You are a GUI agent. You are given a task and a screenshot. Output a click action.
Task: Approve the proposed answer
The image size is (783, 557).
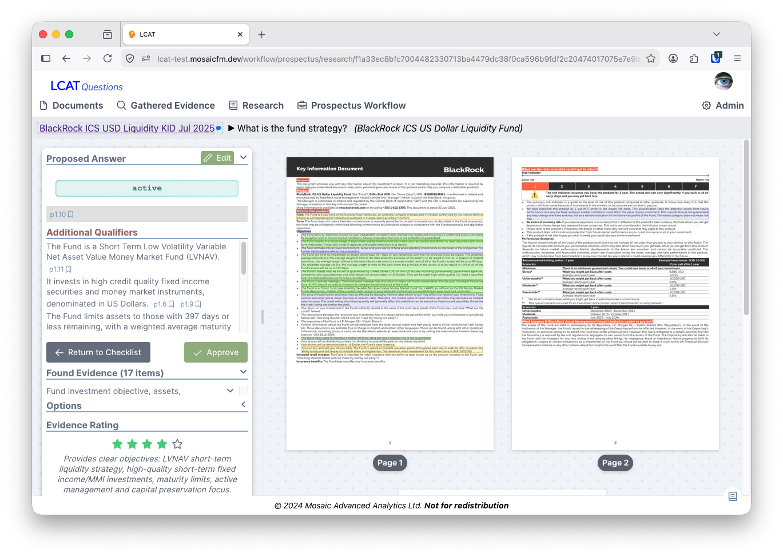(216, 352)
